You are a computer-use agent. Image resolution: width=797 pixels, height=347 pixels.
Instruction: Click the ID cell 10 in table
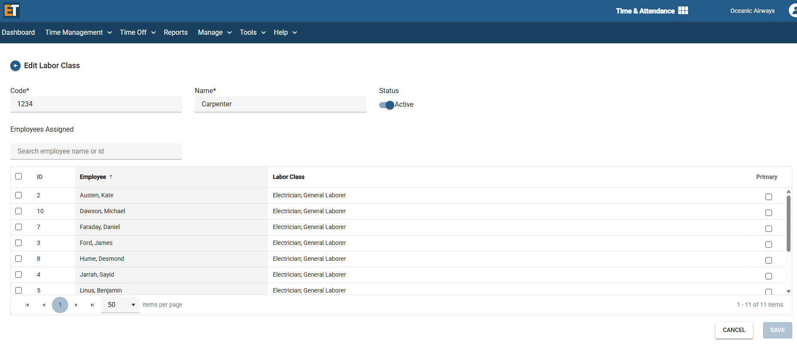click(40, 211)
